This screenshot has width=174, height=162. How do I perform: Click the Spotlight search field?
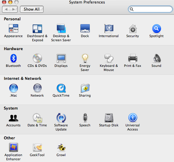point(150,9)
